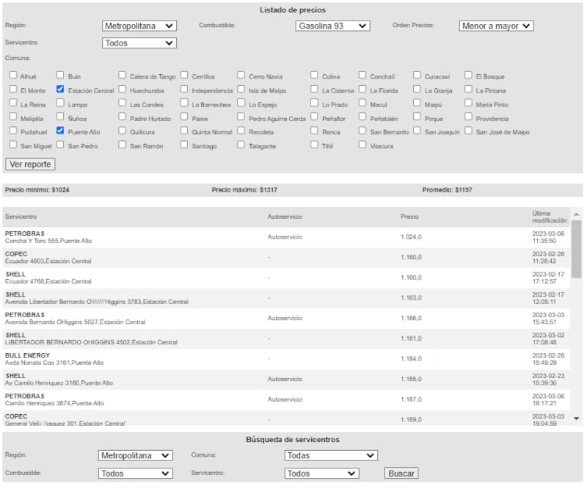This screenshot has height=489, width=587.
Task: Open the bottom Combustible Todos dropdown
Action: (x=135, y=474)
